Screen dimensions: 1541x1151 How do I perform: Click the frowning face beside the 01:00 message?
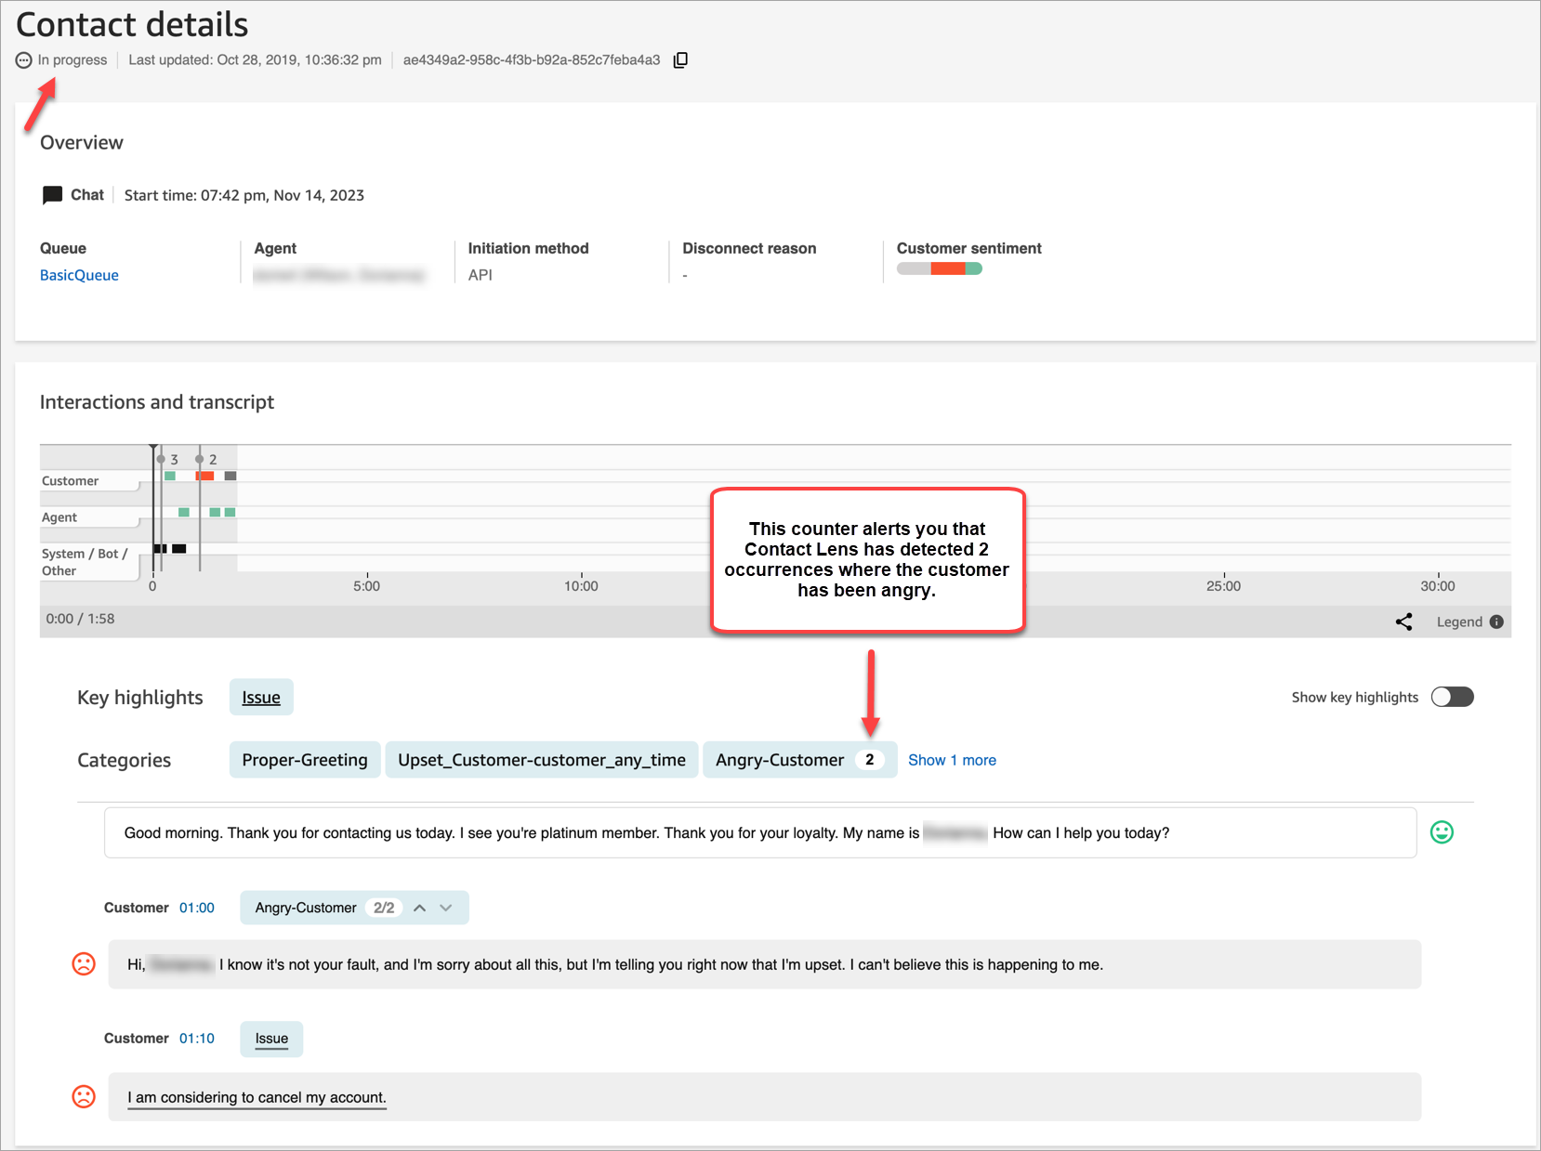tap(84, 964)
